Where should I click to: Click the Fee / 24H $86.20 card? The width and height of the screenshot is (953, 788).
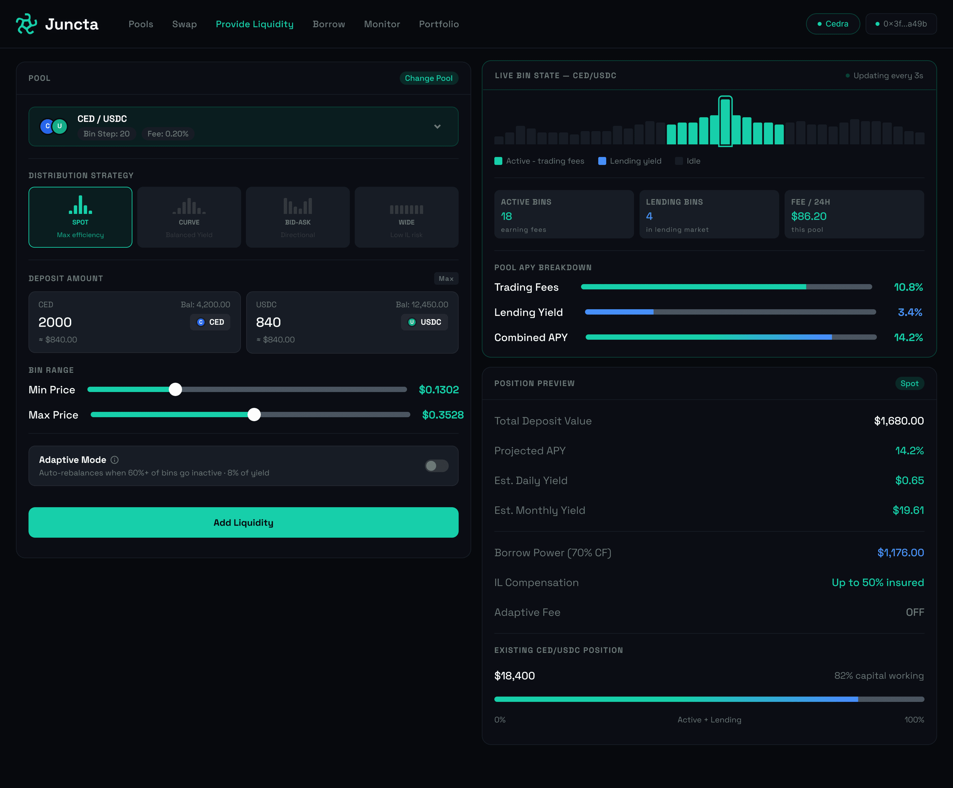pos(854,214)
